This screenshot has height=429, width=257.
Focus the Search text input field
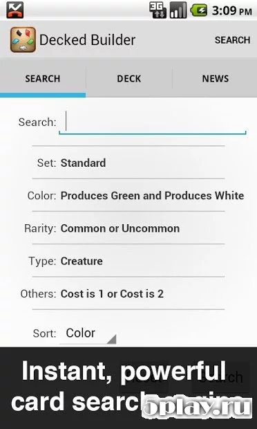(153, 122)
